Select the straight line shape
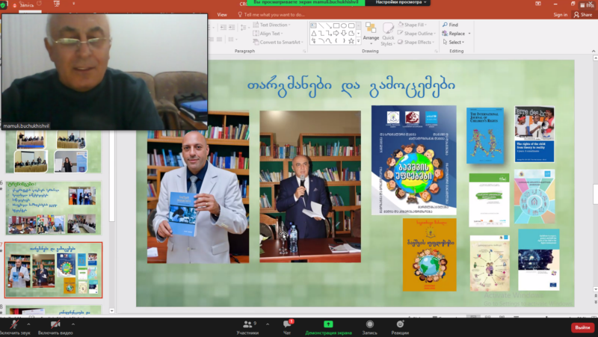This screenshot has height=337, width=598. click(x=321, y=25)
